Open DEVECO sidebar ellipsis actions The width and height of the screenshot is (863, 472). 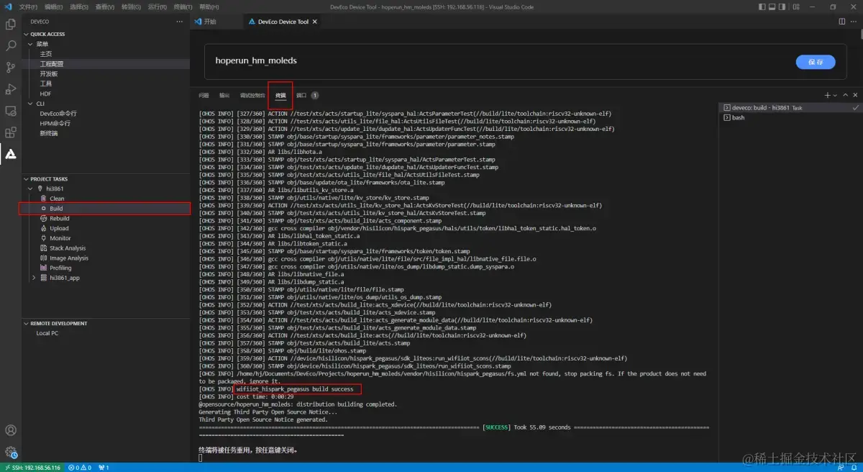point(181,22)
